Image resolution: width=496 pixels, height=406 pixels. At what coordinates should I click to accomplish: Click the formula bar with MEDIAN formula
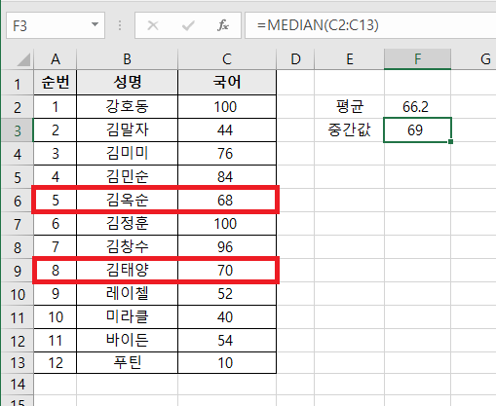coord(370,25)
